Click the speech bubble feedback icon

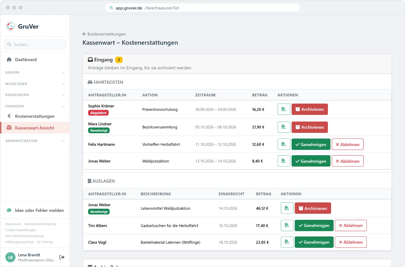click(x=9, y=210)
